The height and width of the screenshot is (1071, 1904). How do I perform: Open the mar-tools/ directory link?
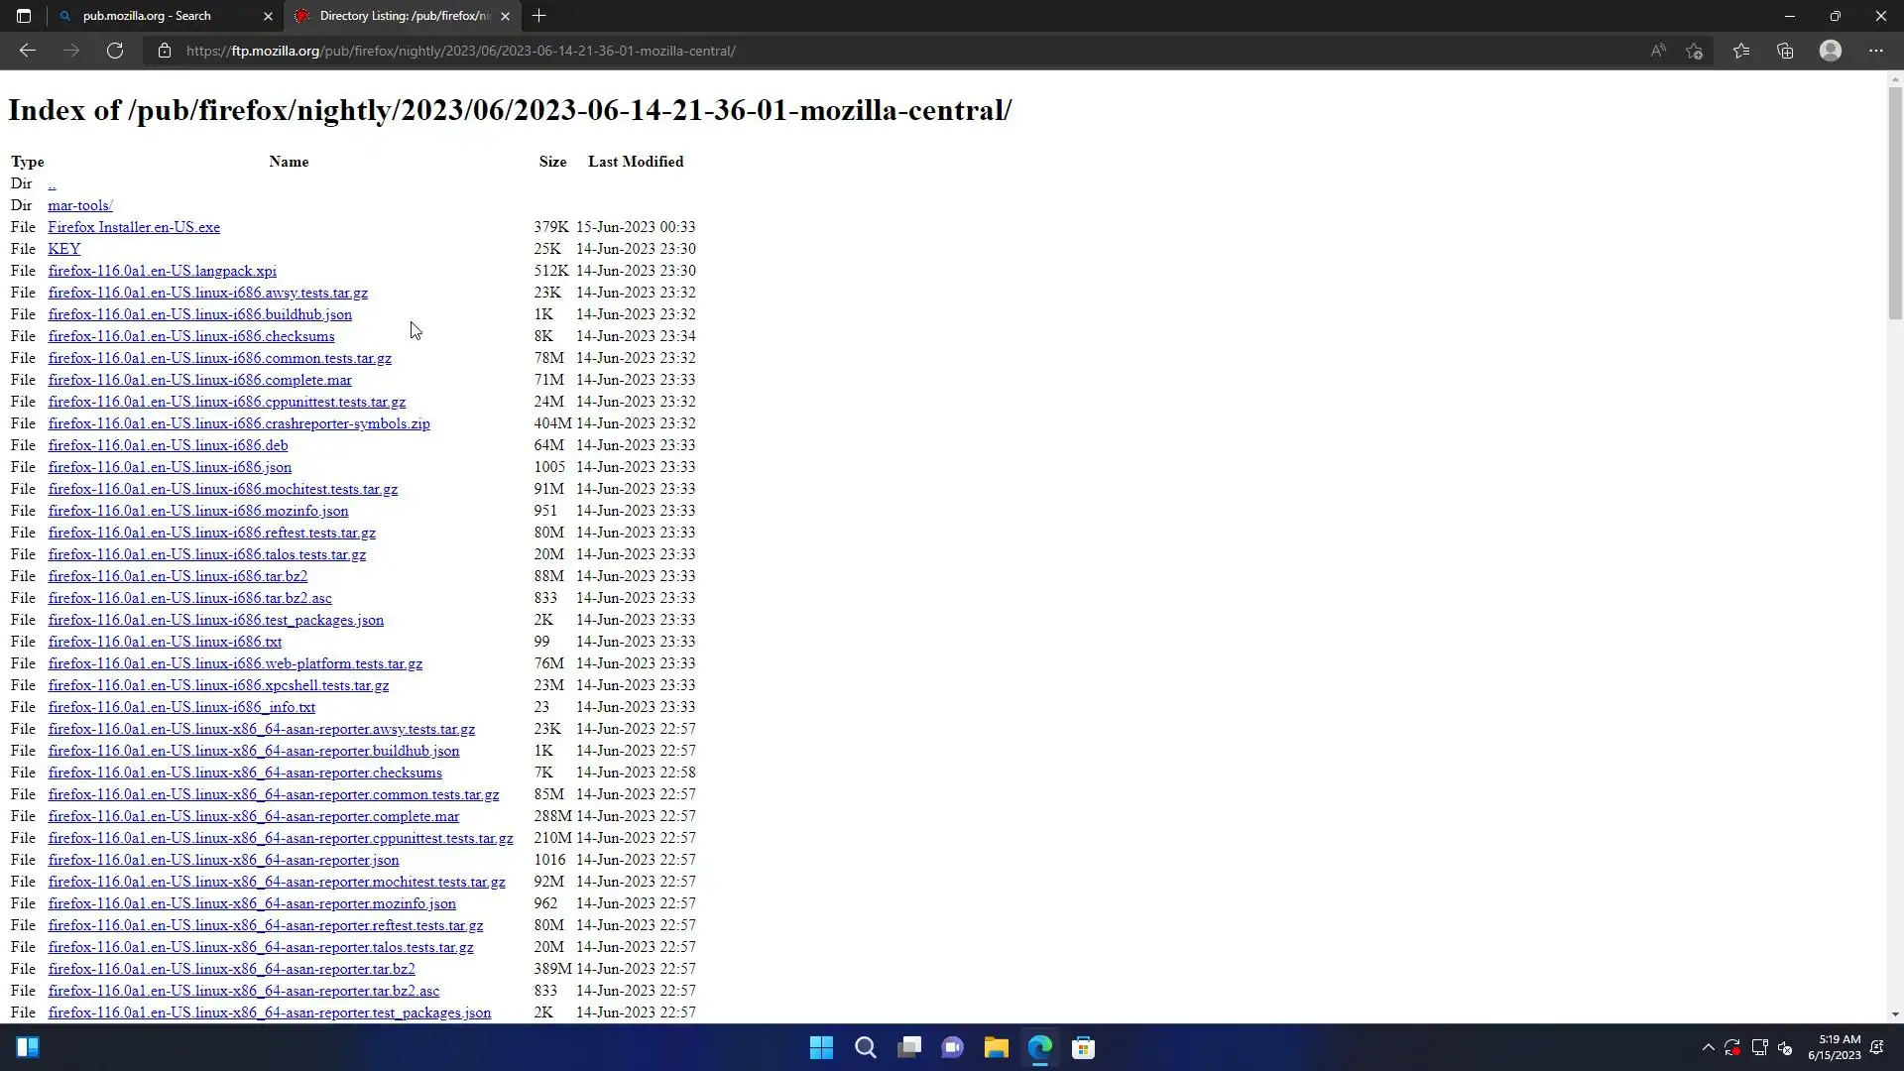(80, 205)
